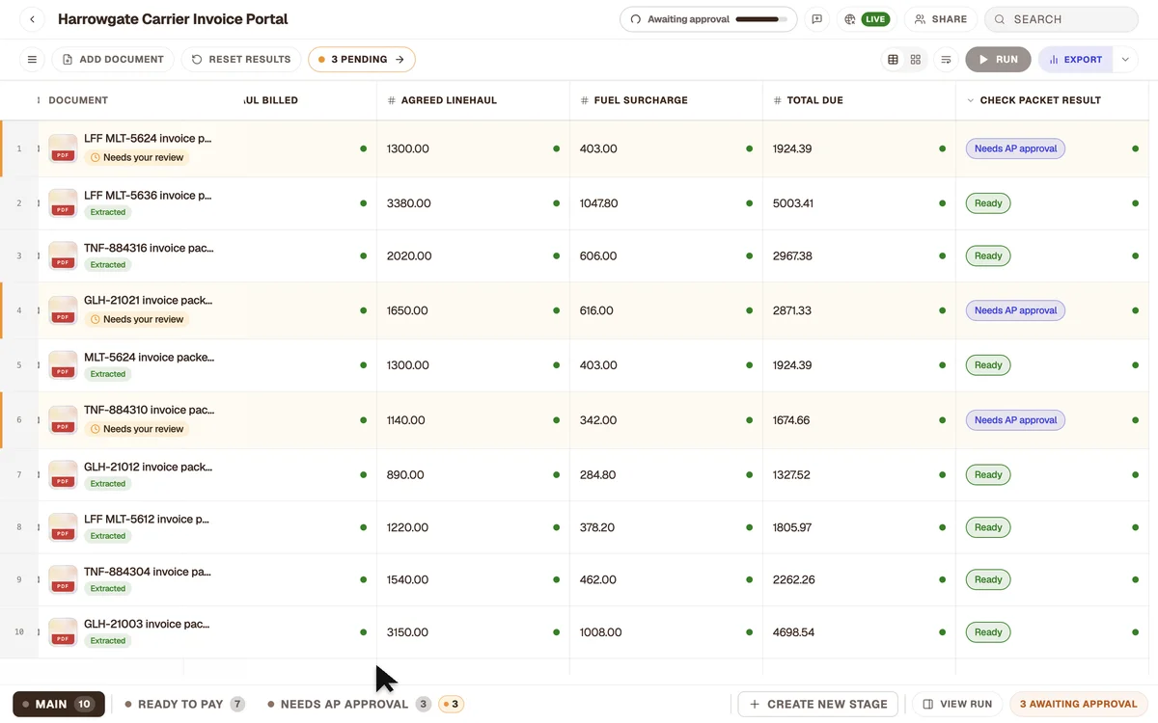Open the add comment icon
Screen dimensions: 1158x723
(817, 19)
